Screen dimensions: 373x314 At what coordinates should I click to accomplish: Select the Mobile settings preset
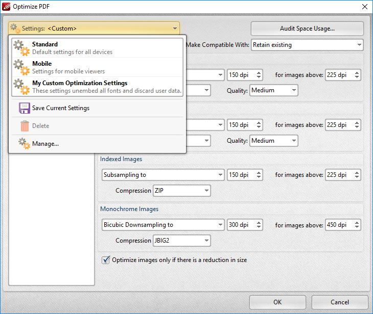pos(97,67)
